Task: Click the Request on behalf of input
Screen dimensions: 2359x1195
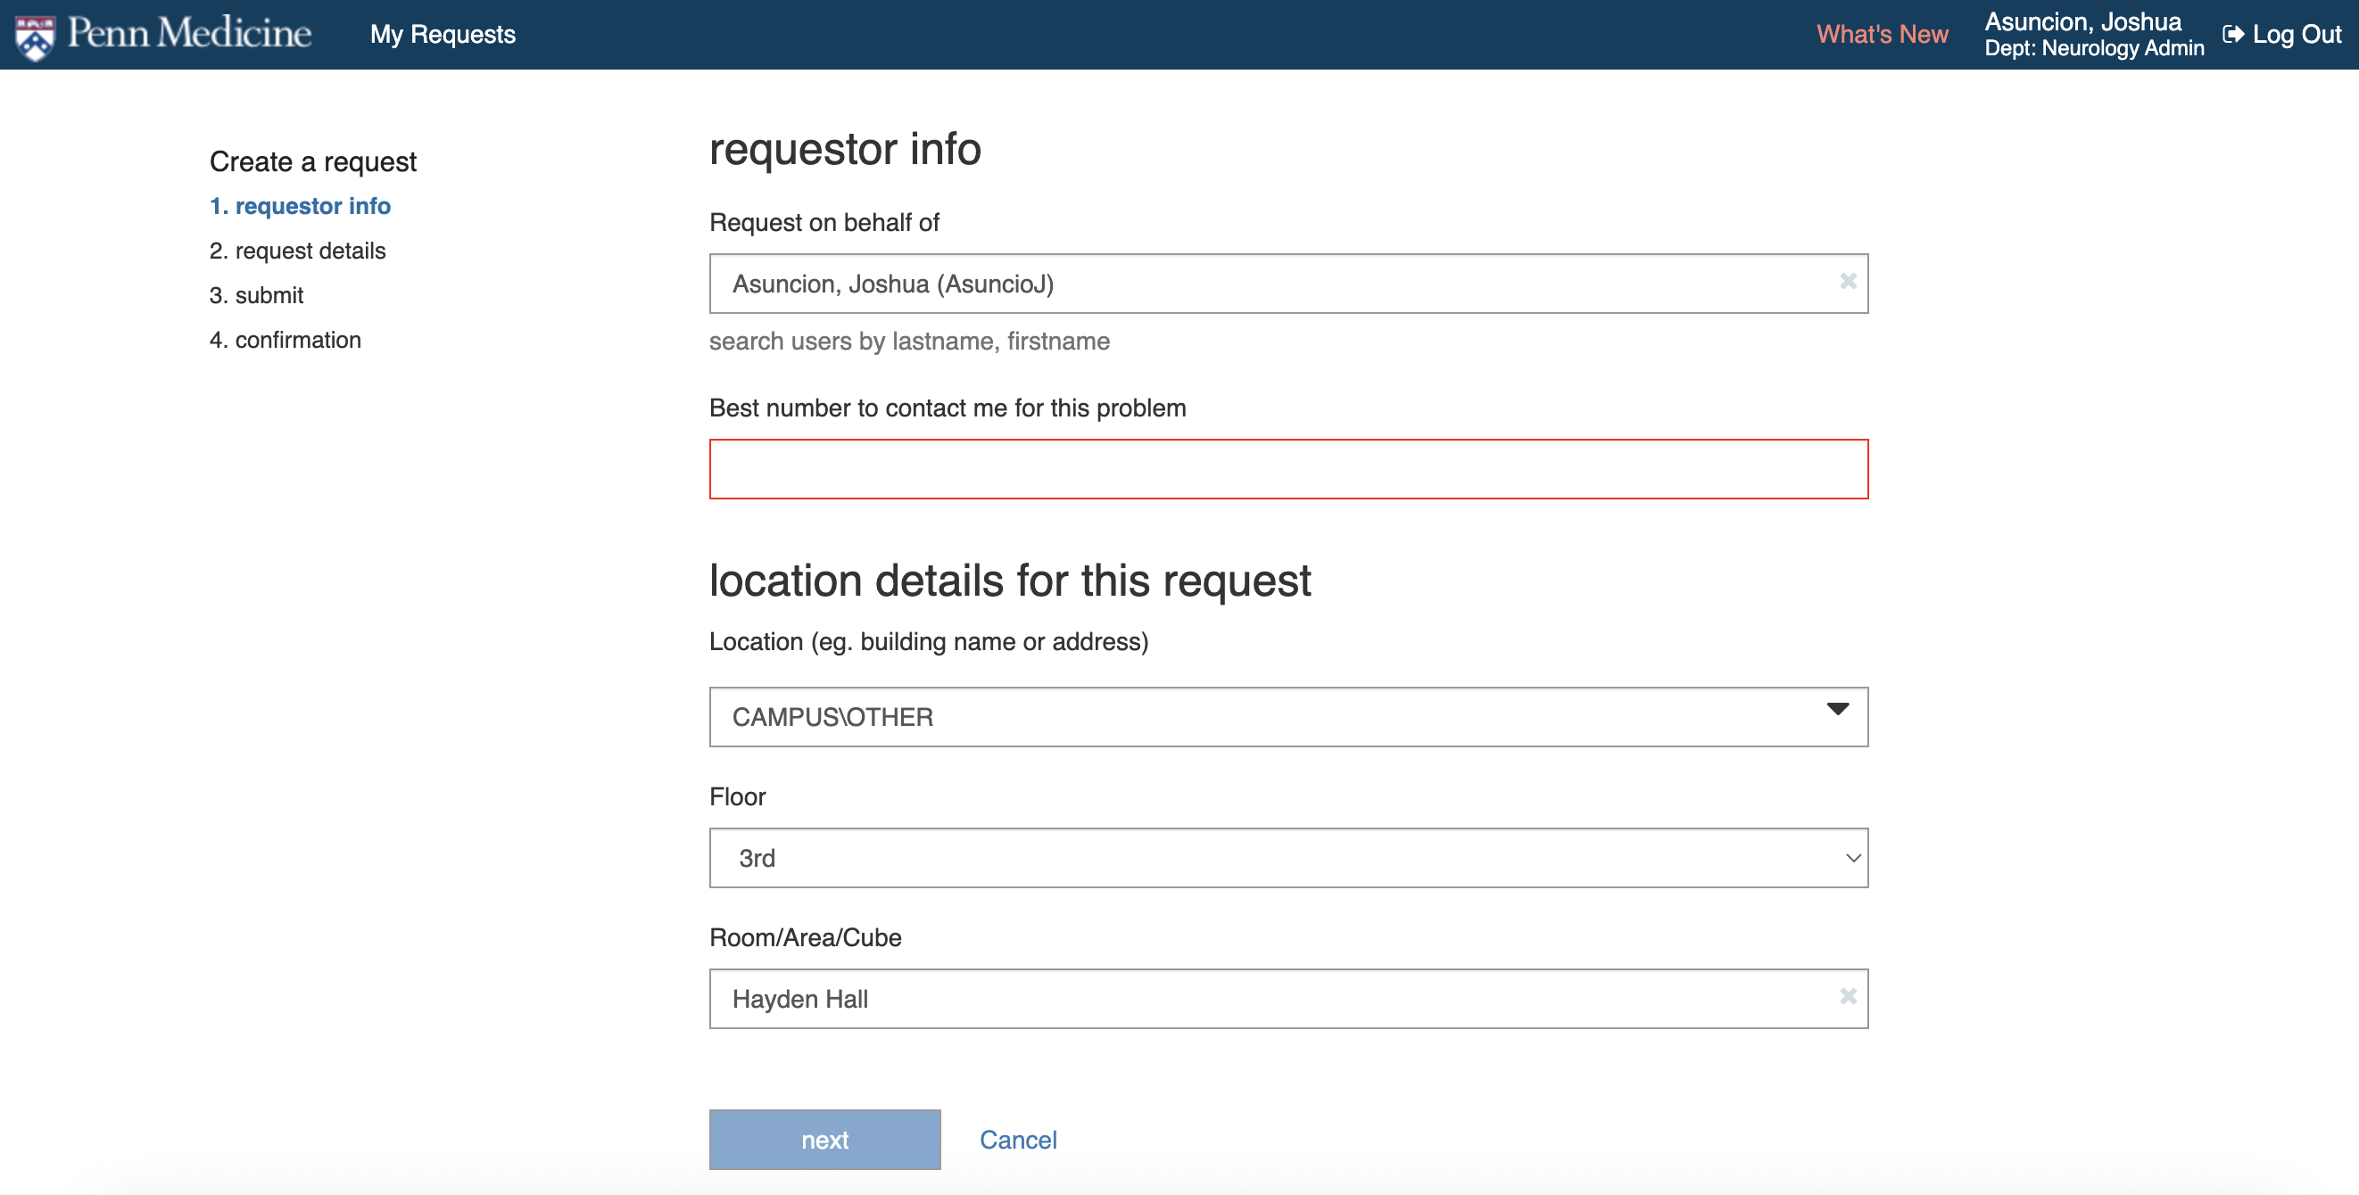Action: 1288,284
